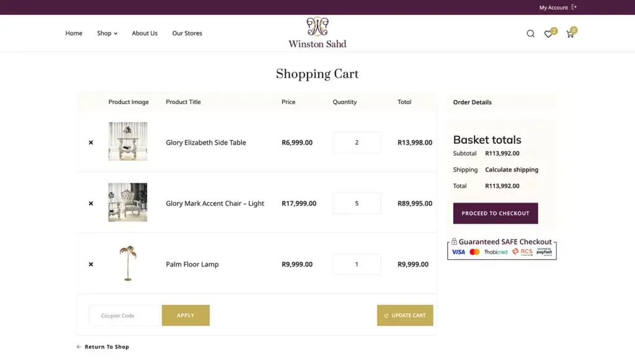The height and width of the screenshot is (362, 635).
Task: Click the Quantity column header
Action: (x=345, y=102)
